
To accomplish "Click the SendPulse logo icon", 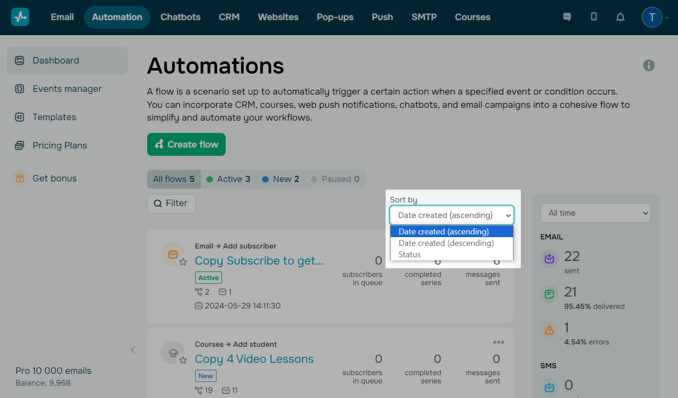I will (x=20, y=17).
